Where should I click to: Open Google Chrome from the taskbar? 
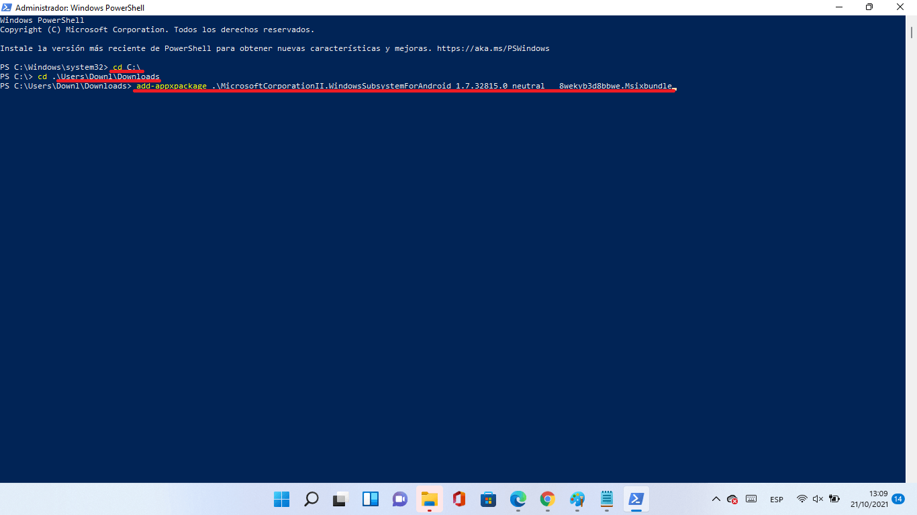548,499
